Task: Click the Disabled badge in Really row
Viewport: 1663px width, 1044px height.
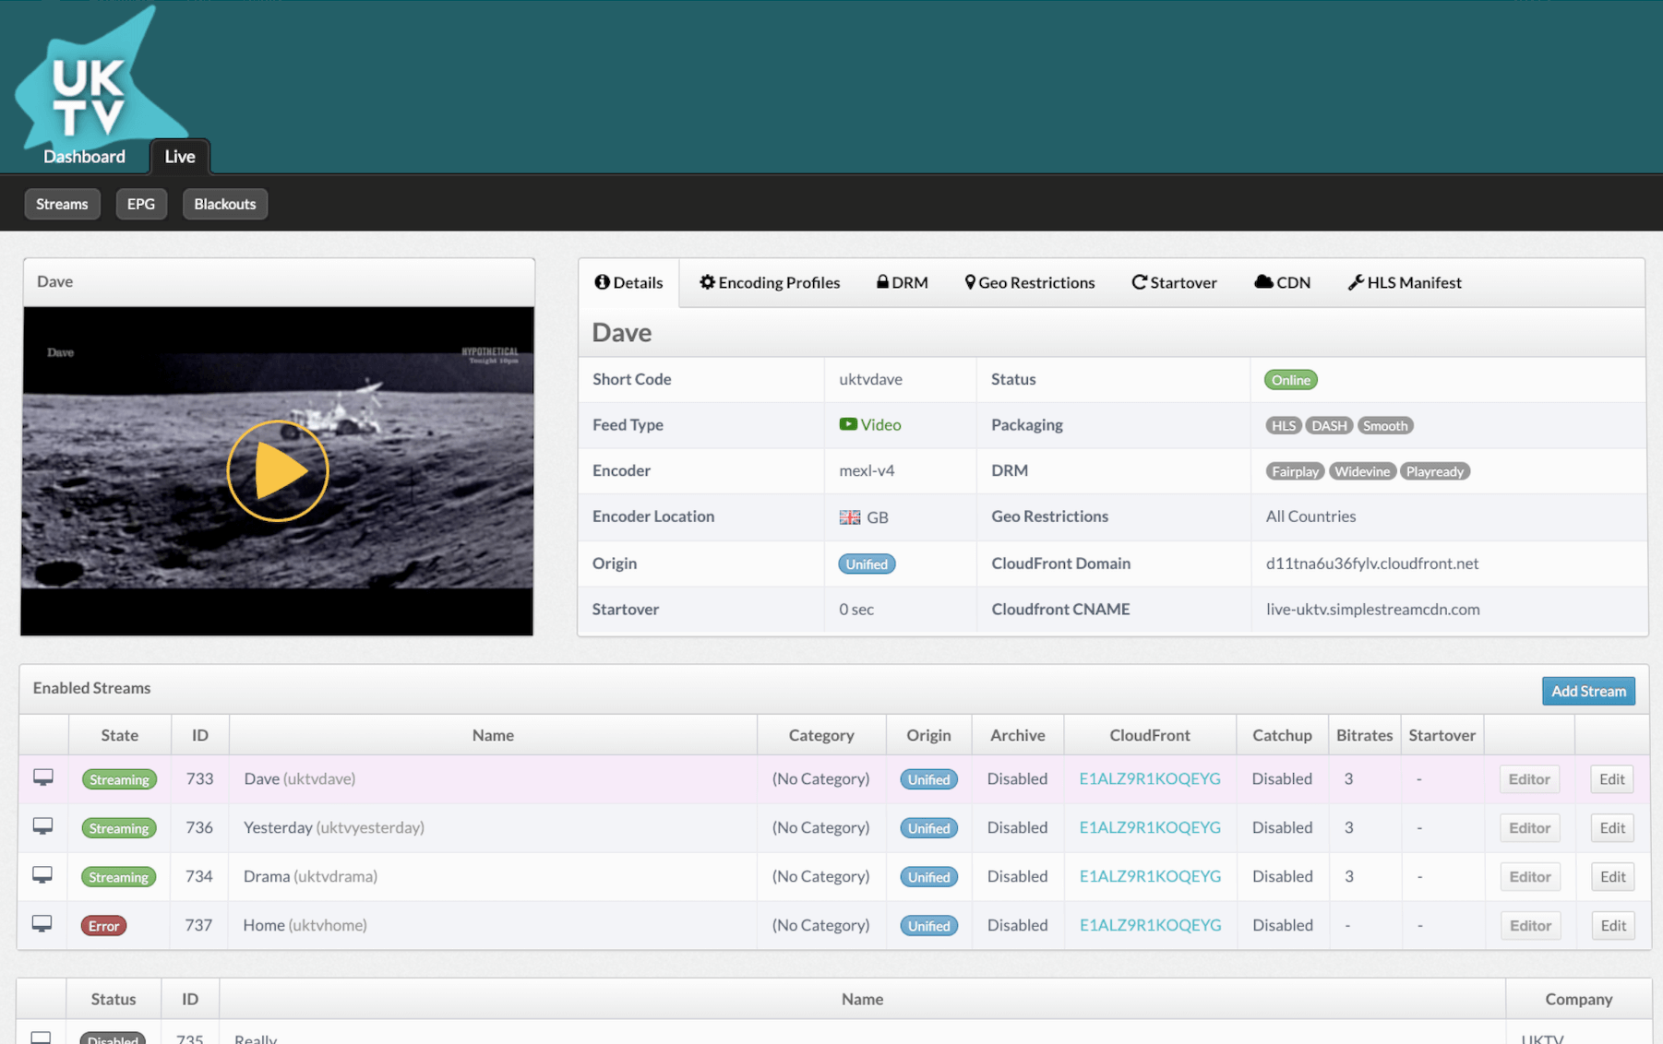Action: (x=113, y=1038)
